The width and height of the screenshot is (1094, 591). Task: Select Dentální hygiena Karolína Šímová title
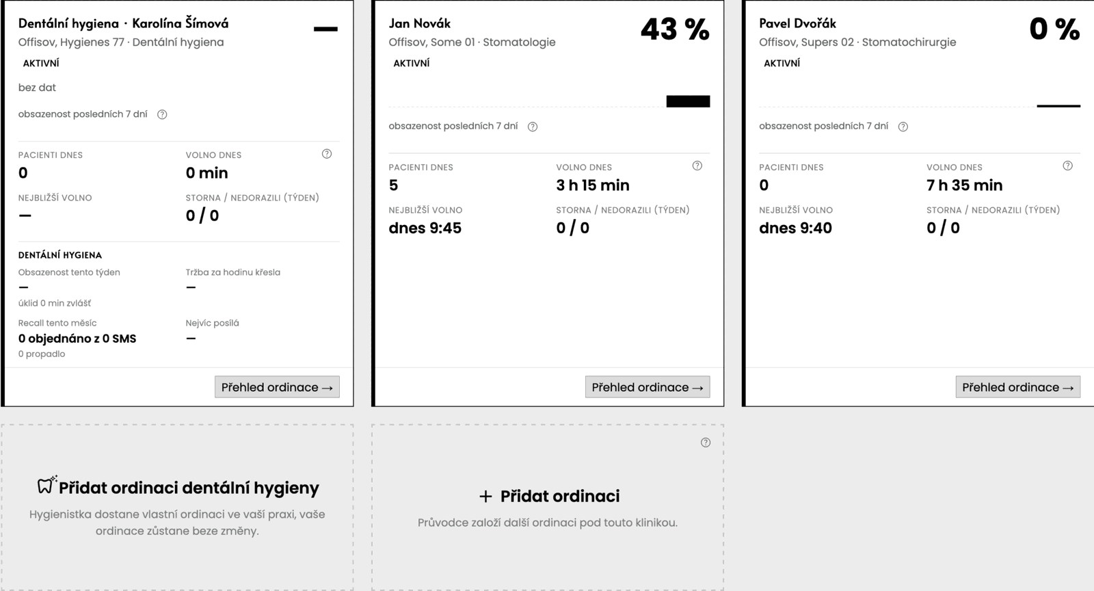pyautogui.click(x=124, y=23)
